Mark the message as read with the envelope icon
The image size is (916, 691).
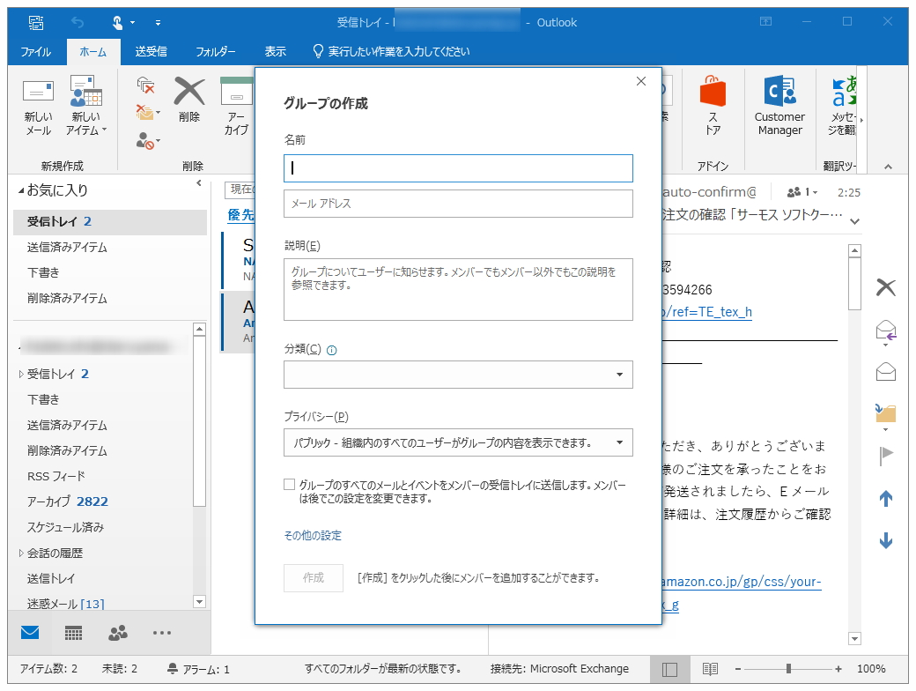pos(885,370)
